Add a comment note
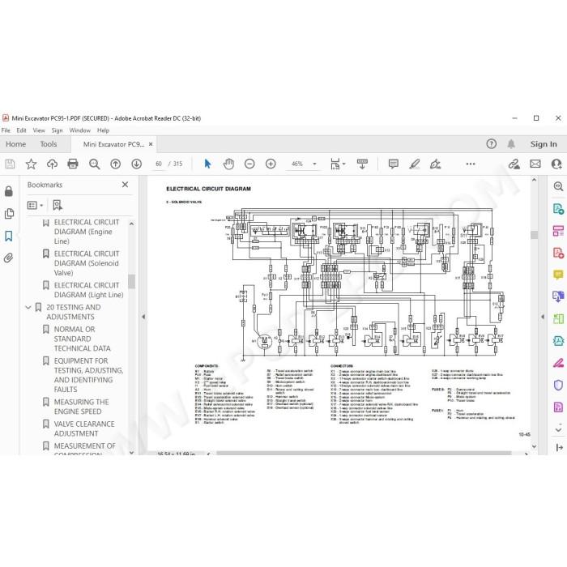 [394, 164]
